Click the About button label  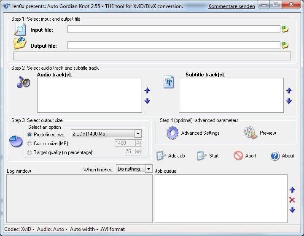click(x=288, y=156)
